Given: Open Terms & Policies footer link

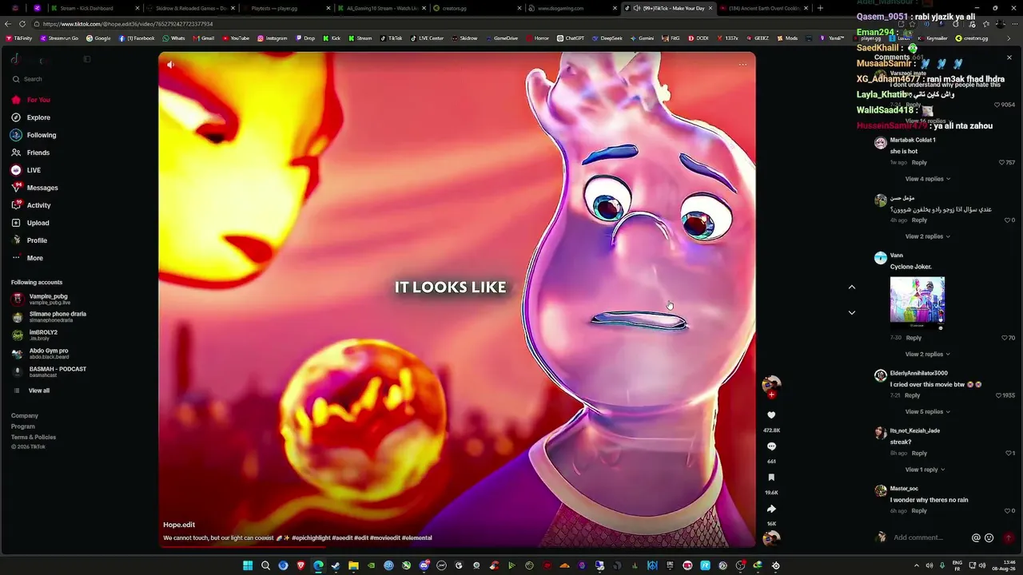Looking at the screenshot, I should (x=34, y=437).
